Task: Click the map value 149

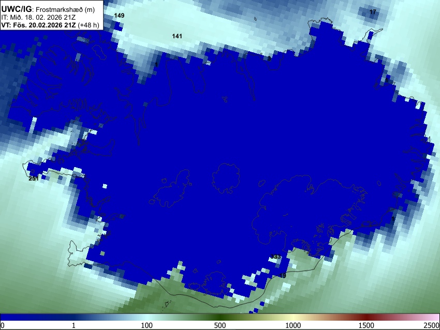Action: 119,16
